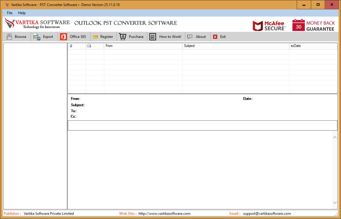
Task: Sort by the Subject column header
Action: [236, 46]
